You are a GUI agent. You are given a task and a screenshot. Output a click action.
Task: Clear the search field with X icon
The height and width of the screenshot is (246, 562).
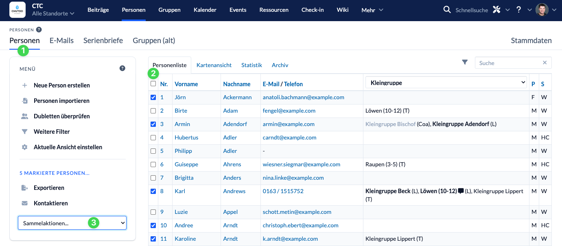coord(545,63)
